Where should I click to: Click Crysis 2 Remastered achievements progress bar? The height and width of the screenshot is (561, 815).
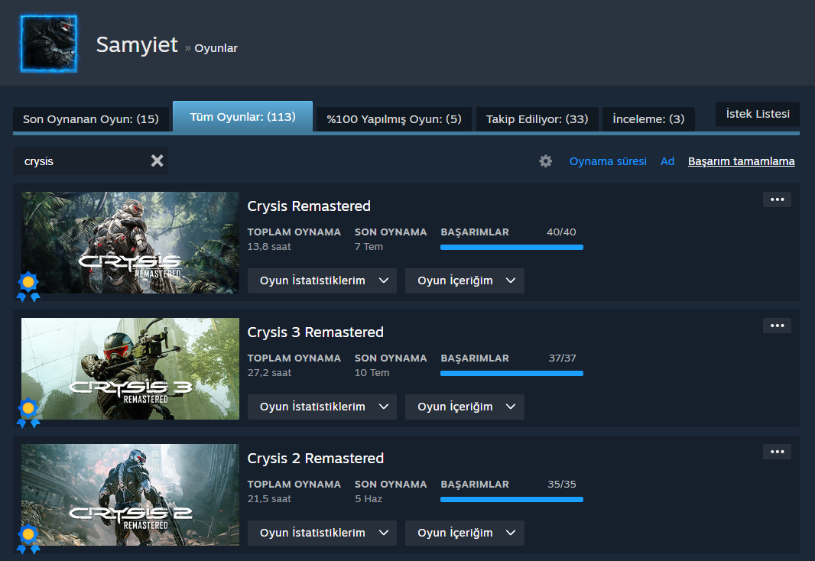(511, 500)
